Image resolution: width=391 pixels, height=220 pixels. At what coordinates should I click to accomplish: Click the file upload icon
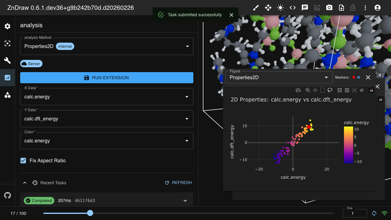[x=341, y=8]
